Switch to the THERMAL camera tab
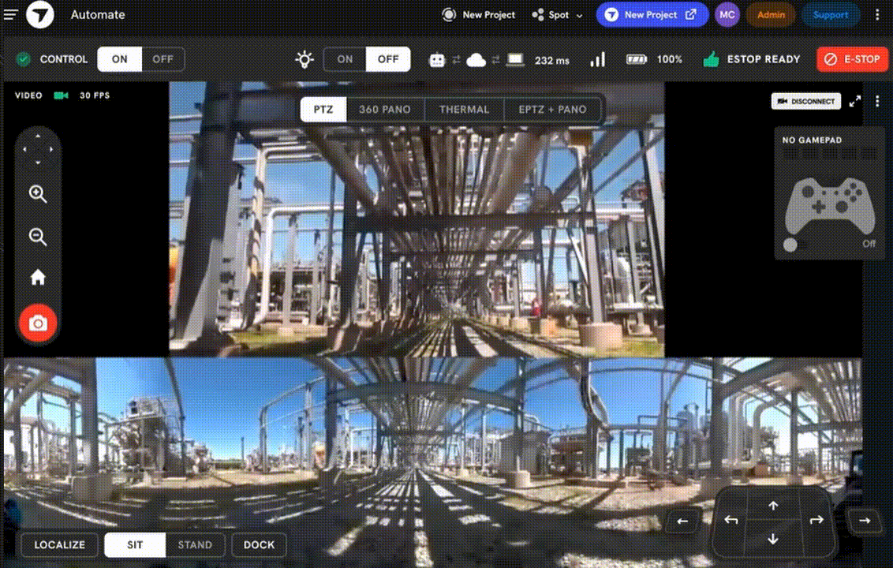Image resolution: width=893 pixels, height=568 pixels. (464, 110)
